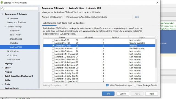Open Data Sharing settings page

point(16,39)
